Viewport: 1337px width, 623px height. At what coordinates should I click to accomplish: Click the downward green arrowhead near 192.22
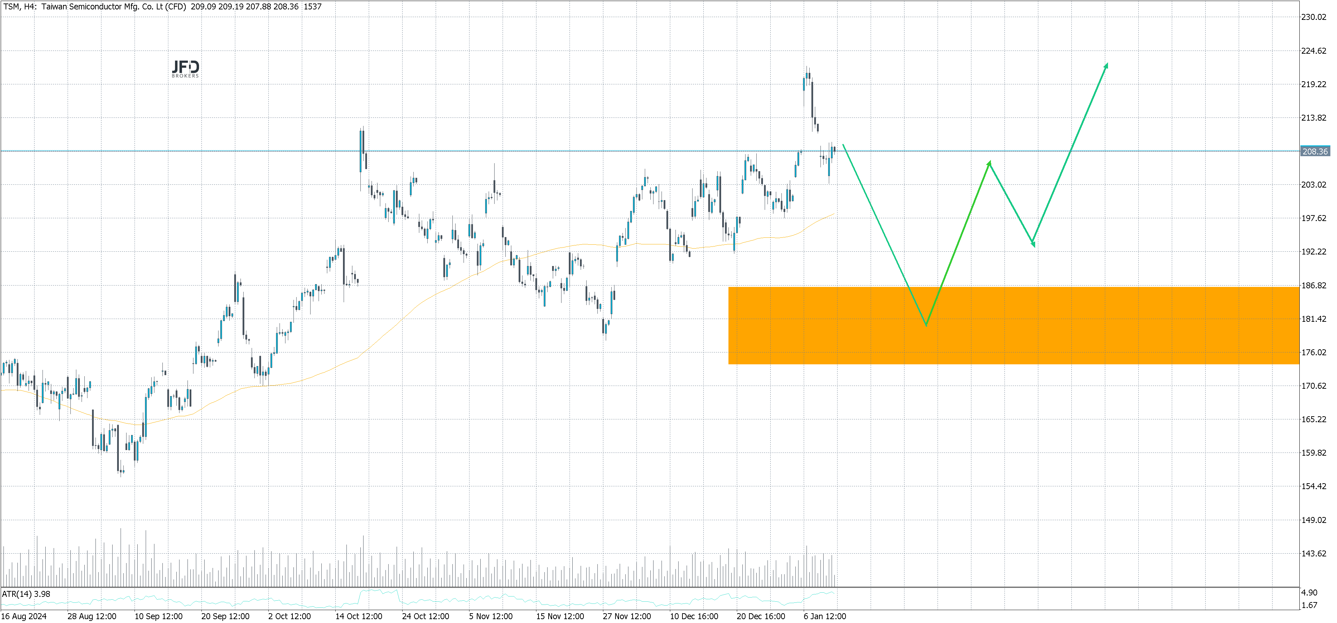pyautogui.click(x=1033, y=243)
